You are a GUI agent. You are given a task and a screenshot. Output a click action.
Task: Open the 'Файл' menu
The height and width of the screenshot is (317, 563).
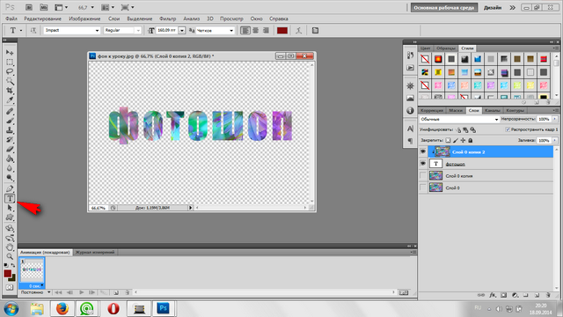click(x=11, y=18)
